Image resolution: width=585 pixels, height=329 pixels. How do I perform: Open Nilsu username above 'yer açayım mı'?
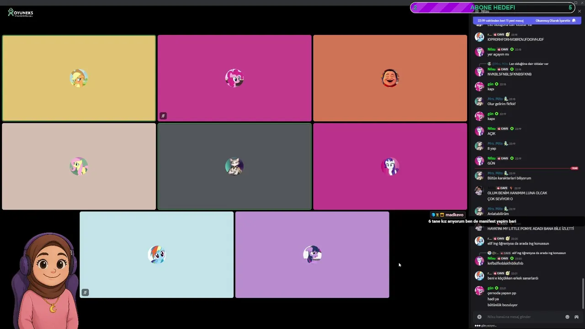pyautogui.click(x=491, y=49)
